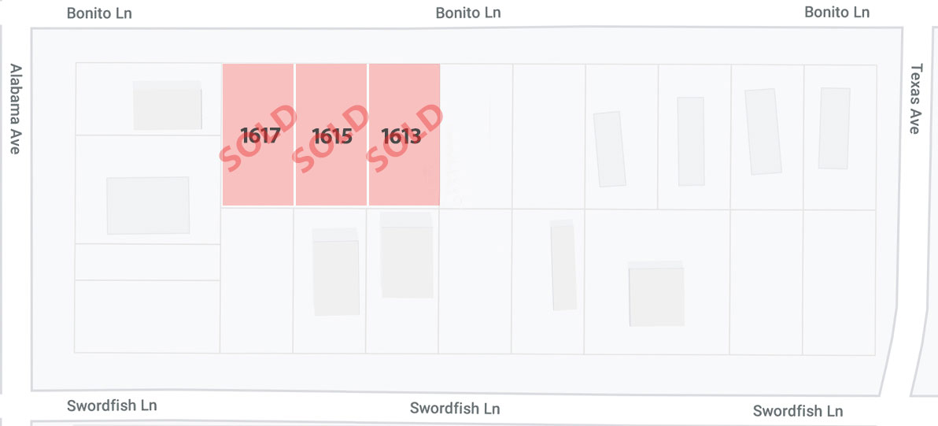This screenshot has width=938, height=426.
Task: Click the building on the lot below 1615
Action: [x=335, y=272]
